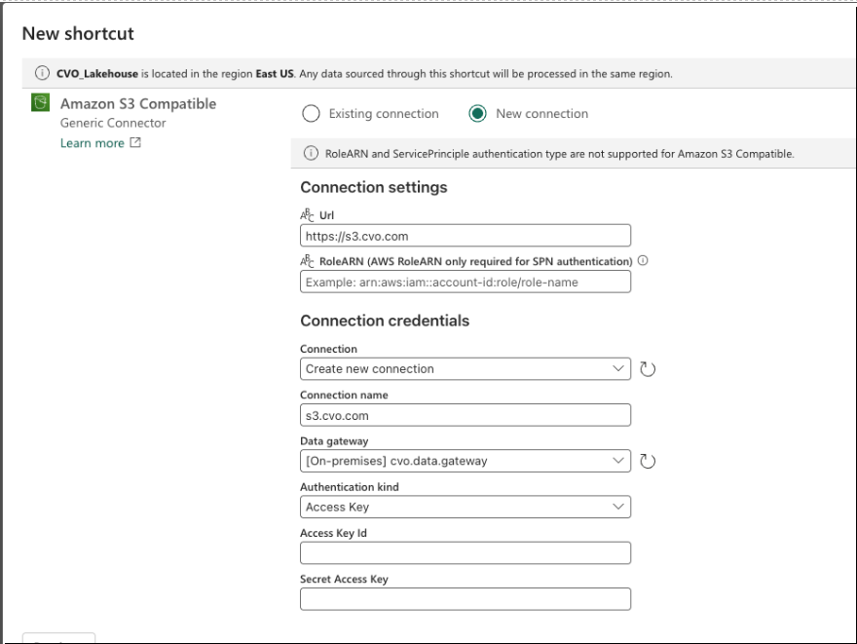
Task: Click the Connection settings heading
Action: (x=374, y=187)
